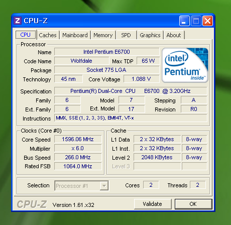
Task: Click the processor Name field Intel Pentium E6700
Action: (106, 52)
